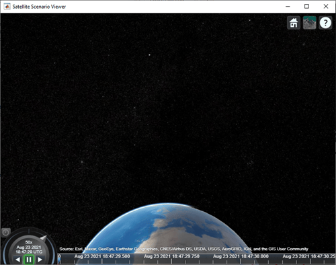
Task: Click timeline at Aug 23 2021 18:47:29.500
Action: point(102,256)
